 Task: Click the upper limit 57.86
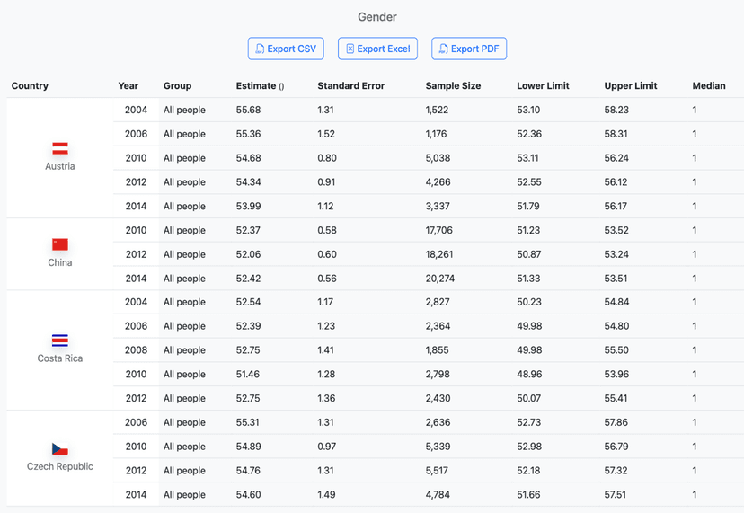click(x=616, y=422)
